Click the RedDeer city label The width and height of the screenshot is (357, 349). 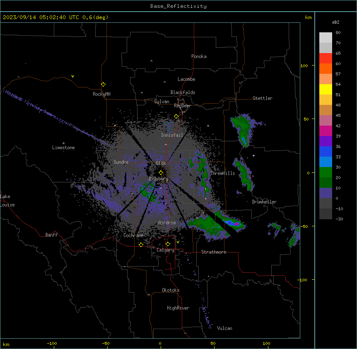click(x=183, y=106)
